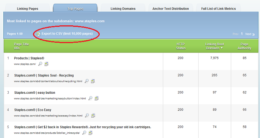
Task: Click the 265 linking root domains value
Action: tap(215, 75)
